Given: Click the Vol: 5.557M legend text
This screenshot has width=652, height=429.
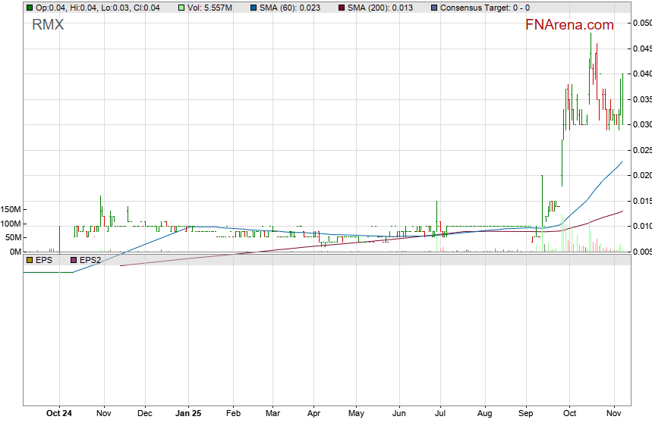Looking at the screenshot, I should (211, 8).
